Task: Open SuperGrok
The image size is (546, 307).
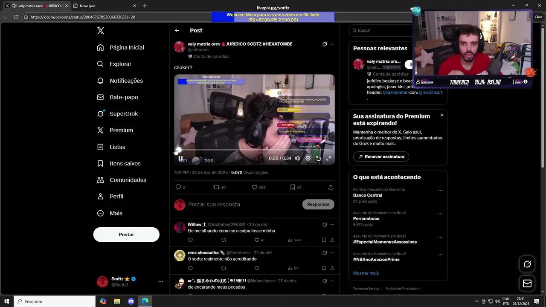Action: [118, 114]
